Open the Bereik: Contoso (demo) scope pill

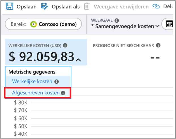pos(43,24)
